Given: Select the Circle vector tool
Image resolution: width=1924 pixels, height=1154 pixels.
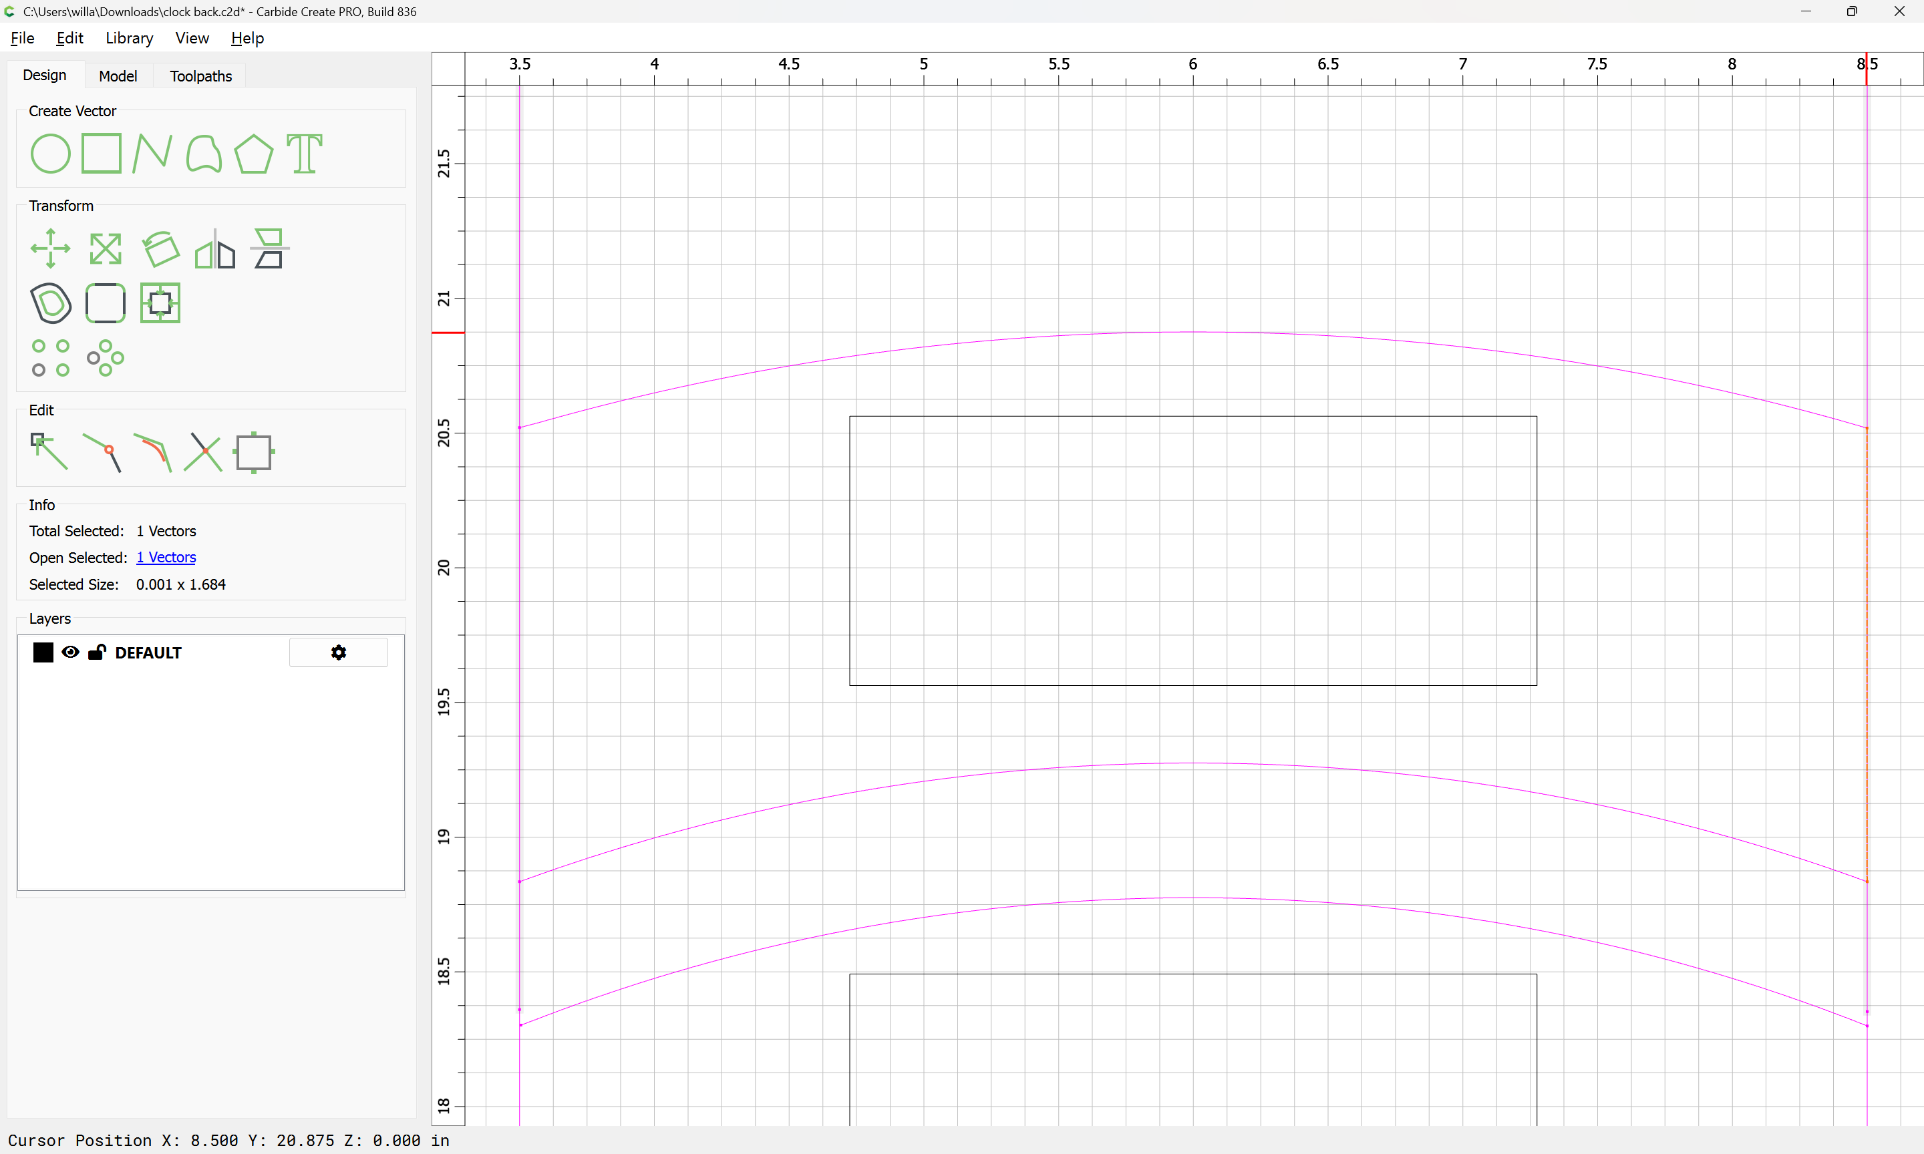Looking at the screenshot, I should (51, 153).
